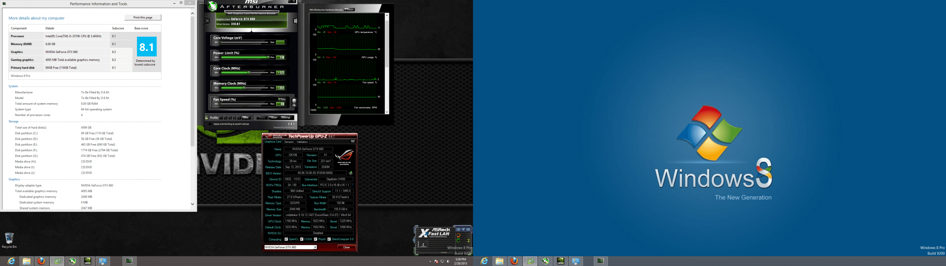This screenshot has height=266, width=946.
Task: Open the Recycle Bin desktop icon
Action: point(9,240)
